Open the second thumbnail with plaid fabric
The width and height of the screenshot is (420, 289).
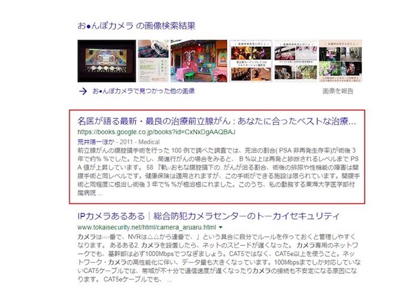click(x=153, y=61)
